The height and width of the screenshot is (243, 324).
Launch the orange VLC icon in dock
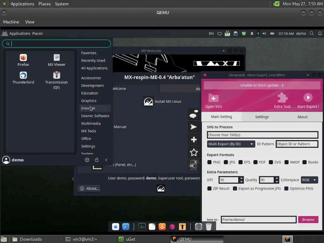pyautogui.click(x=162, y=227)
